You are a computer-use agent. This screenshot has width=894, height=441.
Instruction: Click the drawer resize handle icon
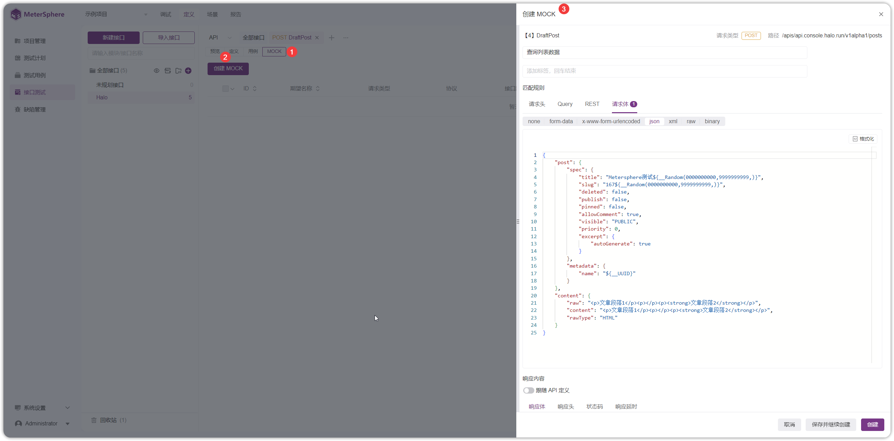point(518,221)
